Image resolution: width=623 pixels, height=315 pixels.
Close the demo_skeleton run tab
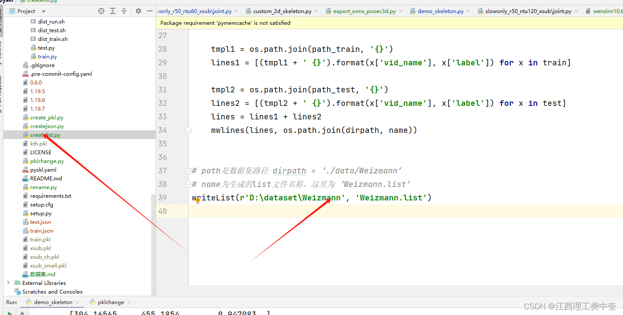[x=78, y=302]
